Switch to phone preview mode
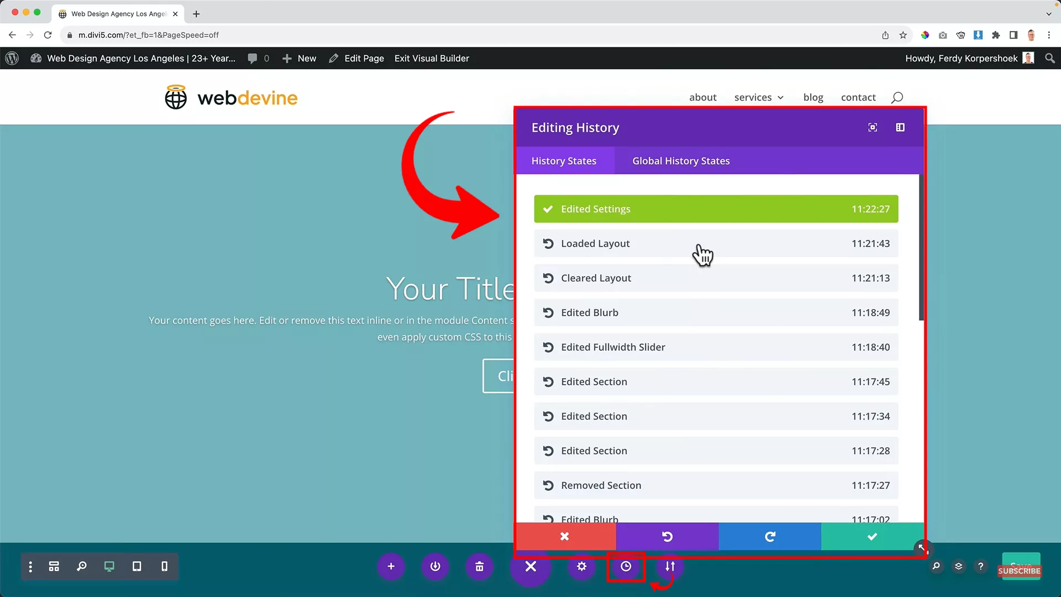1061x597 pixels. (165, 566)
